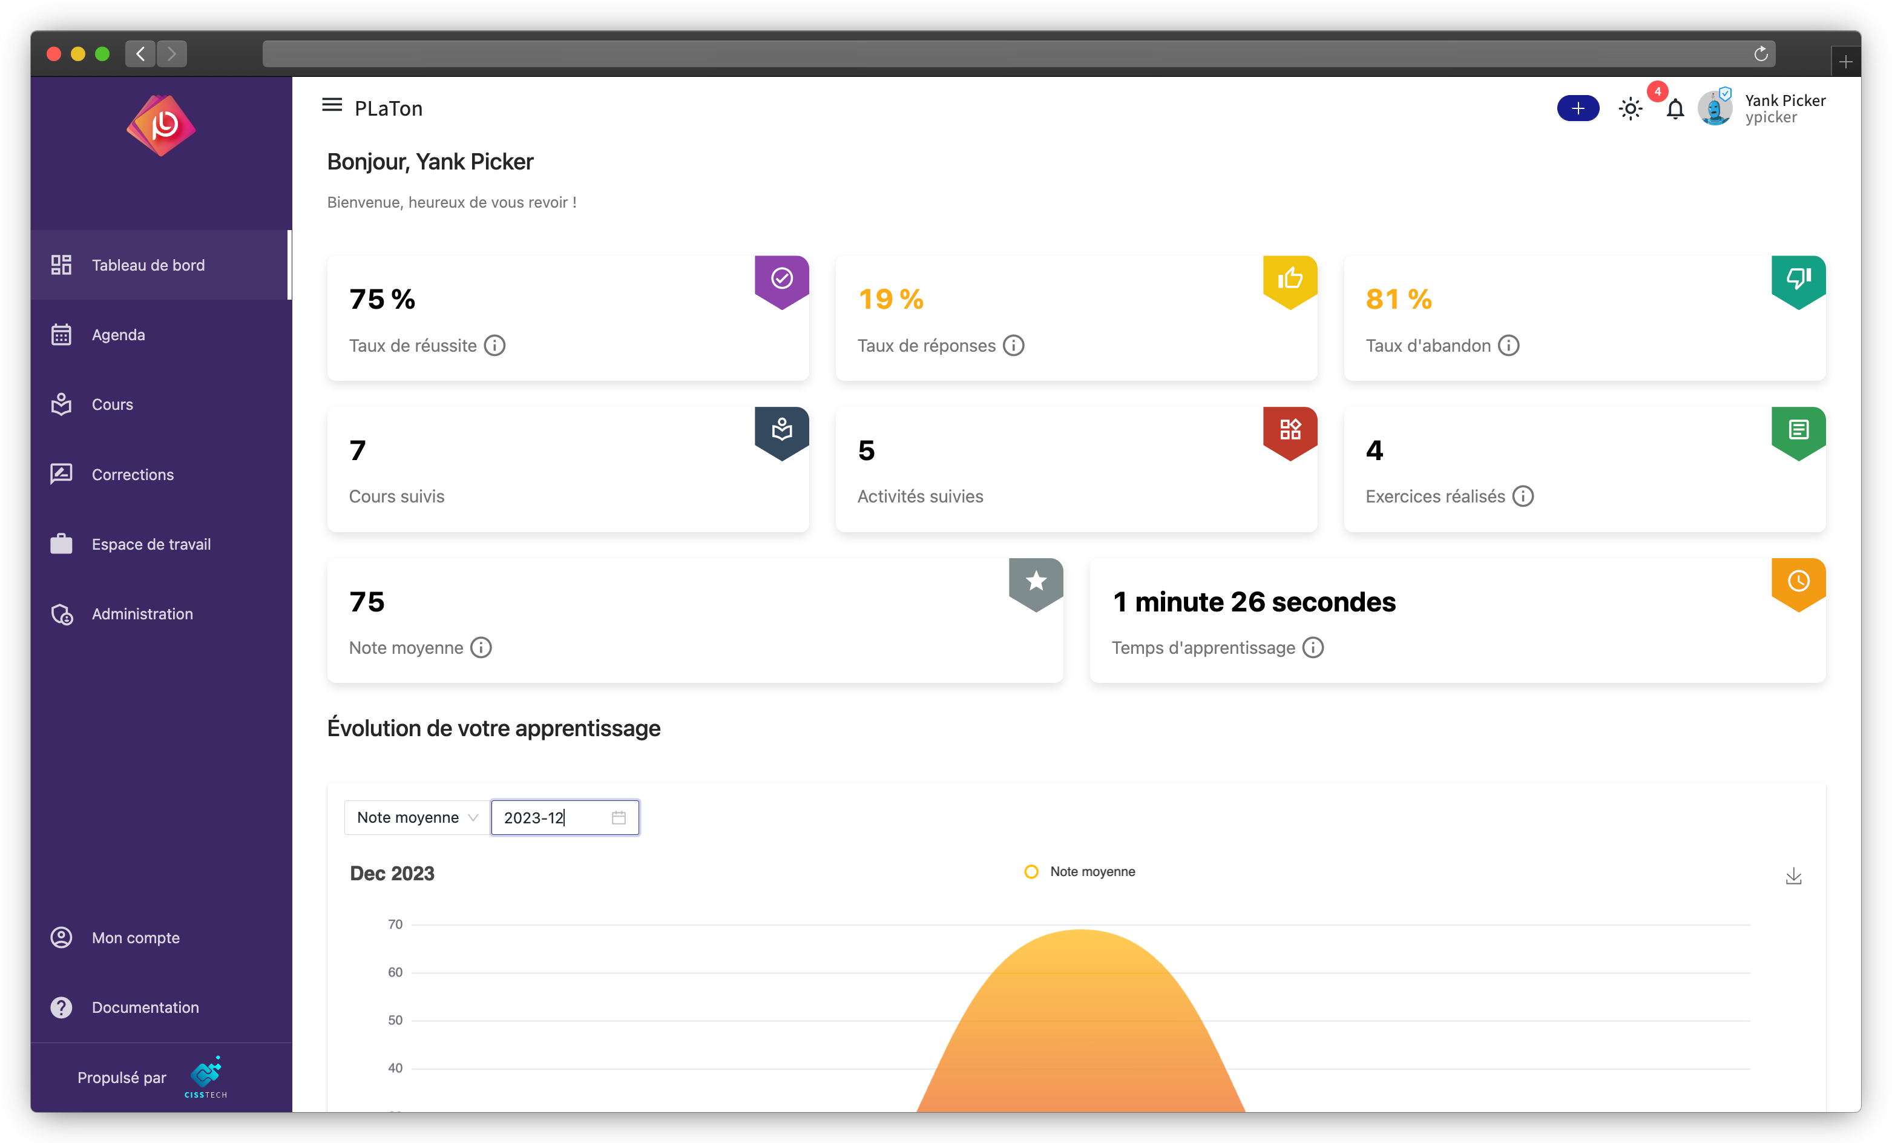Show info for Taux de réponses
This screenshot has height=1143, width=1892.
pos(1014,346)
